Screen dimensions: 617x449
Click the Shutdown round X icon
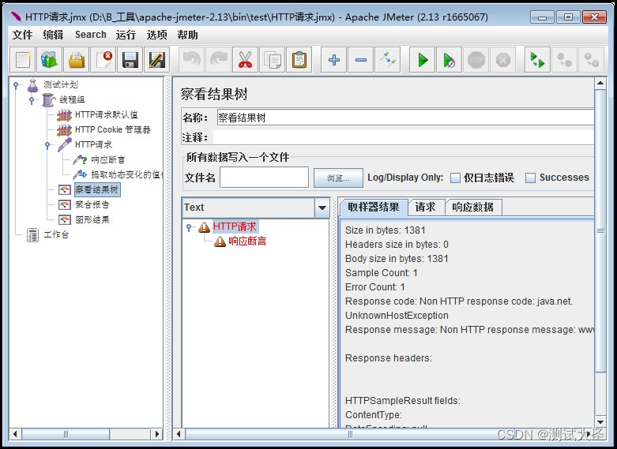(503, 60)
